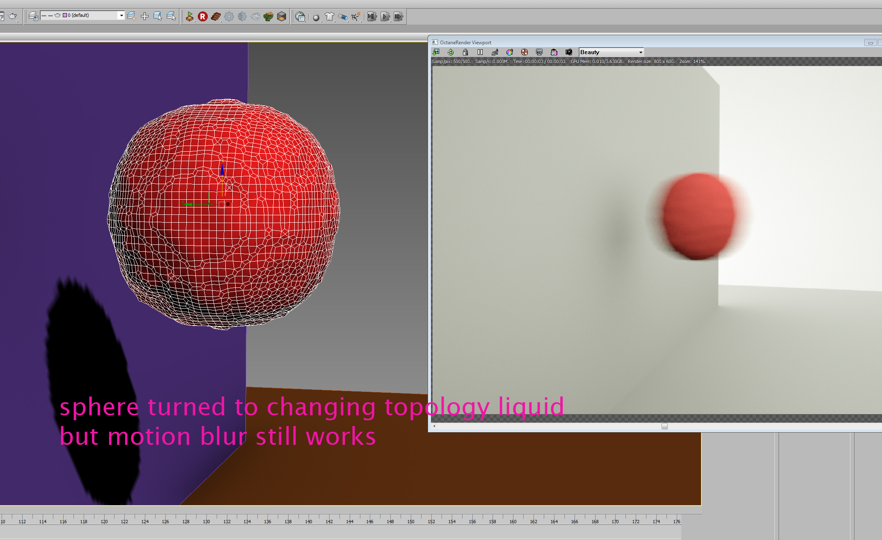Screen dimensions: 882x540
Task: Click the T-shirt cloth toolbar icon
Action: pyautogui.click(x=329, y=16)
